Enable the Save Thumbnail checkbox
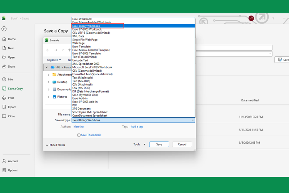The image size is (289, 193). (79, 135)
